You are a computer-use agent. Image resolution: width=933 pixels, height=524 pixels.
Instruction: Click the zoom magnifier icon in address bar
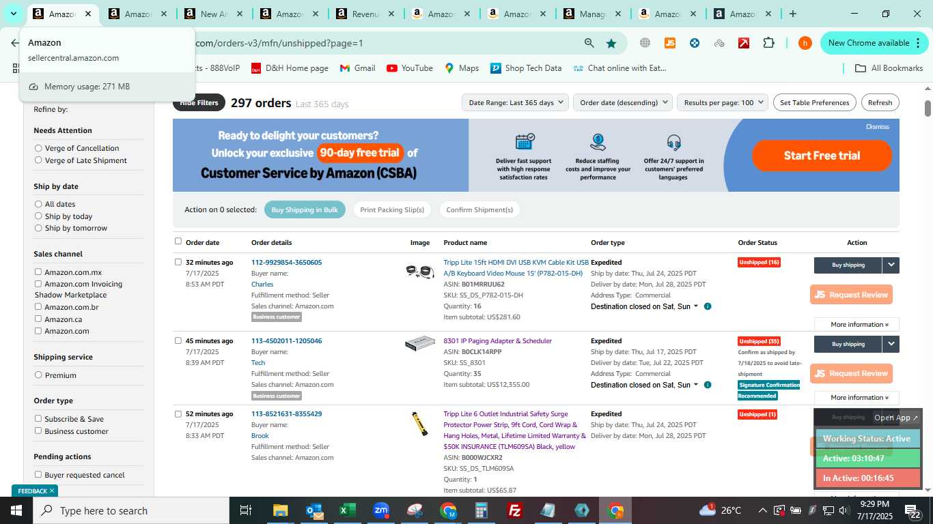[589, 43]
